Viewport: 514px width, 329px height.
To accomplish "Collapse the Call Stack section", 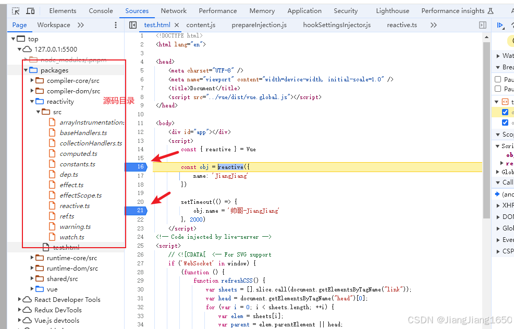I will (x=498, y=182).
